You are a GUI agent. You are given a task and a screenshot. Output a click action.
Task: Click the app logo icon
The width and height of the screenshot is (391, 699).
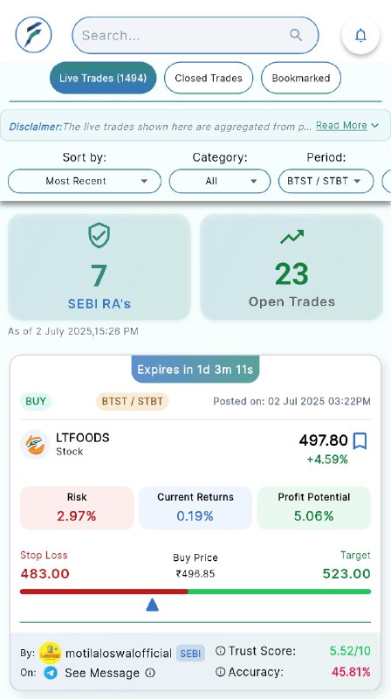point(33,35)
